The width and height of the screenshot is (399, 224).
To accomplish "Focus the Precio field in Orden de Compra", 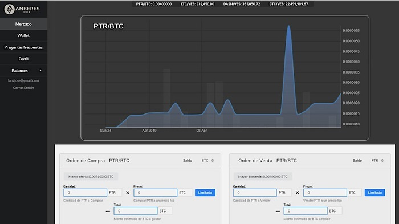I will [x=155, y=193].
